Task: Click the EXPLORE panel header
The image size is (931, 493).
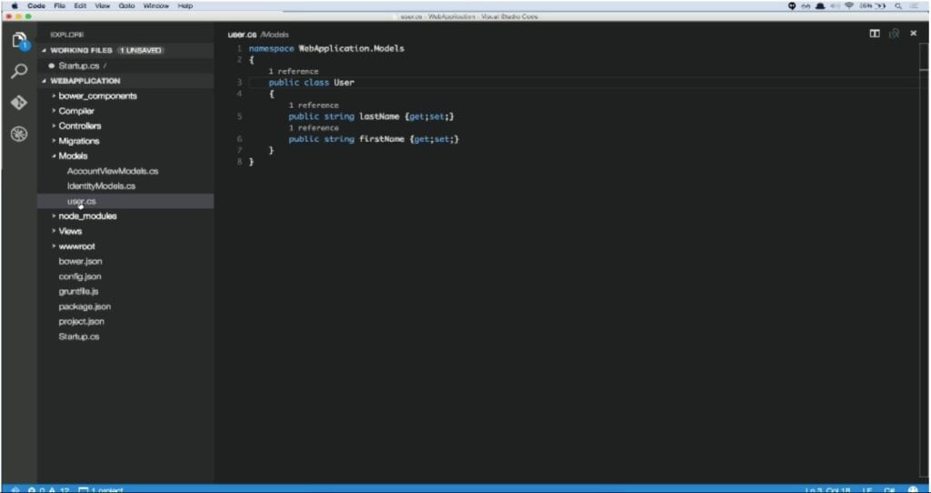Action: click(67, 35)
